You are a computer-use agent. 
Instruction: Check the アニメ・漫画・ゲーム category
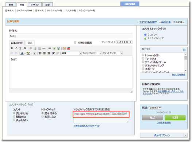143,62
